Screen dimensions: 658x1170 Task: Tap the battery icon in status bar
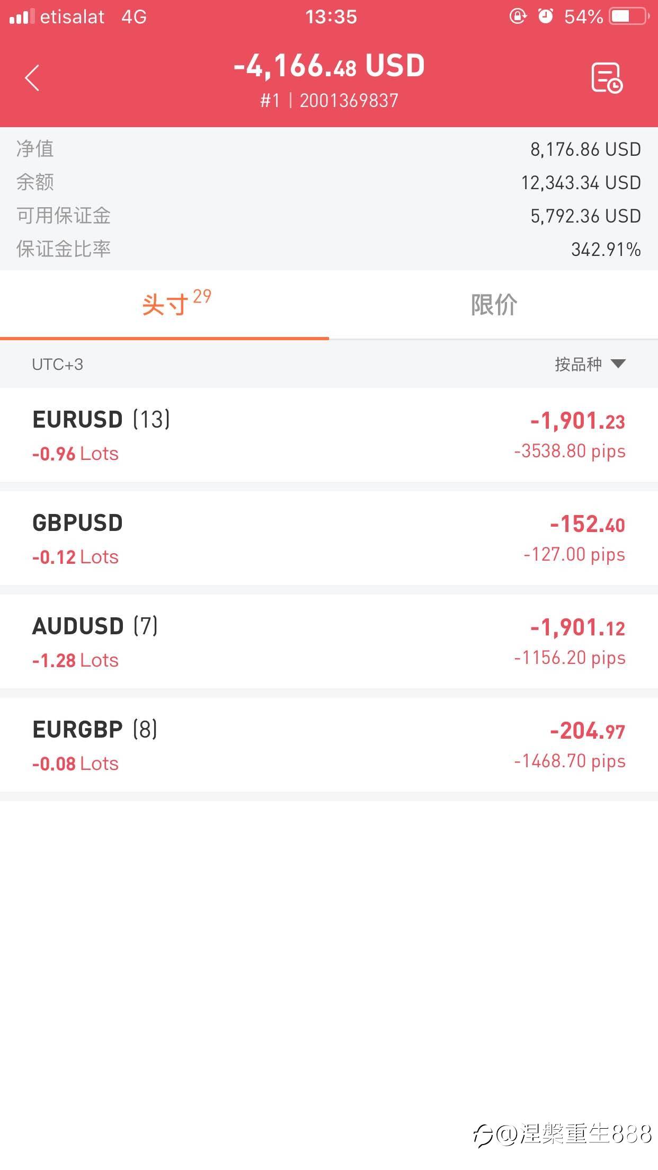click(x=629, y=17)
